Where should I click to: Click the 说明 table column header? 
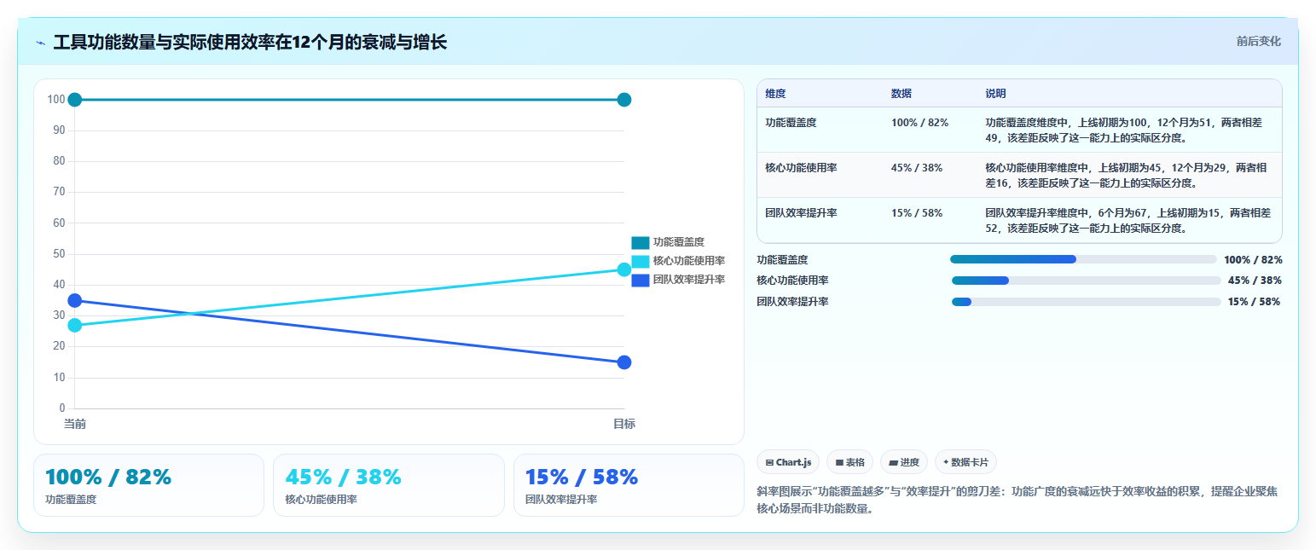[x=995, y=93]
